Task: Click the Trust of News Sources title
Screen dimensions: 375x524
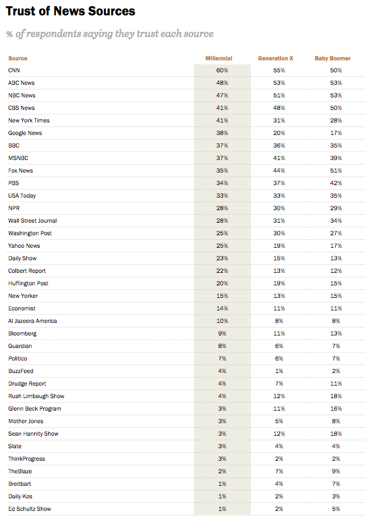Action: point(71,11)
